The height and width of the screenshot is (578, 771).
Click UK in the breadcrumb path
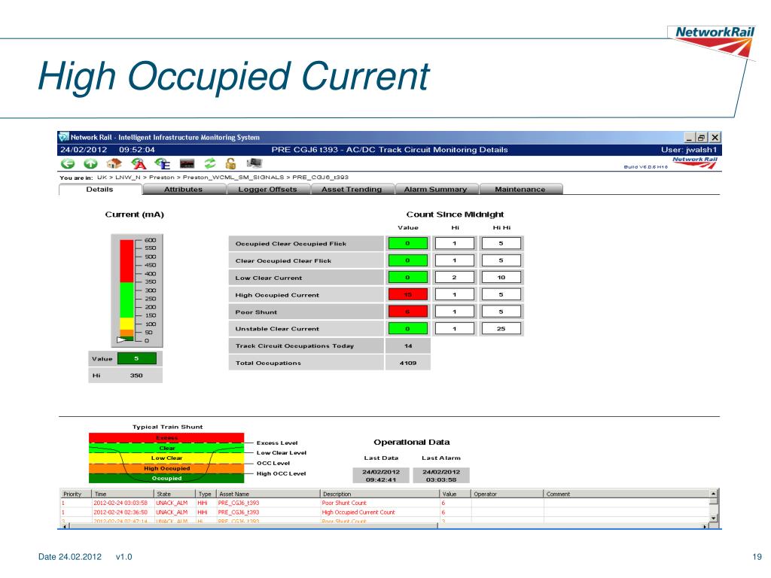click(102, 177)
